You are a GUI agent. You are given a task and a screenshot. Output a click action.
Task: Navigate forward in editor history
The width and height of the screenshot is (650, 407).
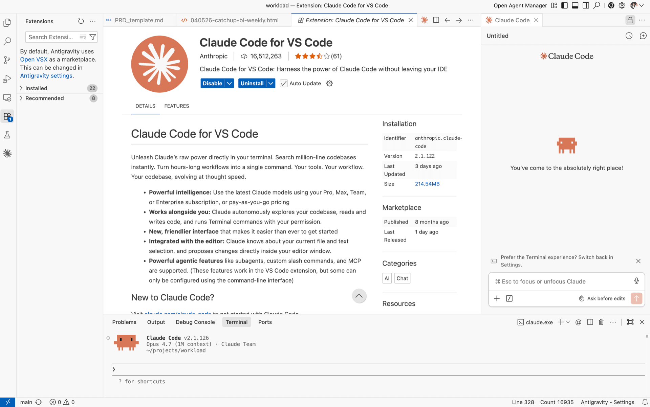coord(459,20)
